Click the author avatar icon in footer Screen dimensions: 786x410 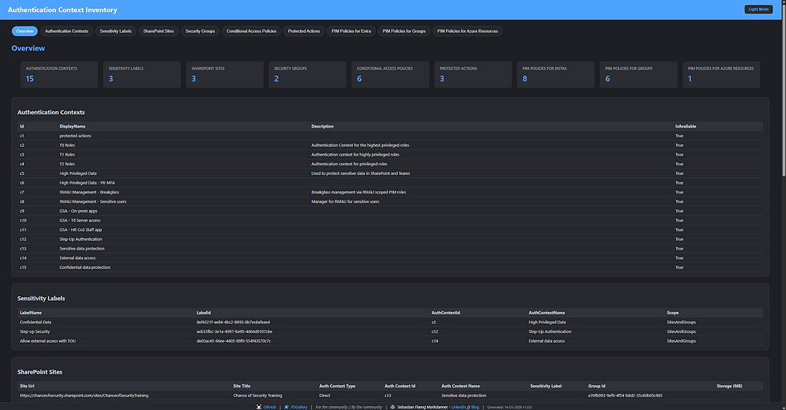[x=392, y=407]
